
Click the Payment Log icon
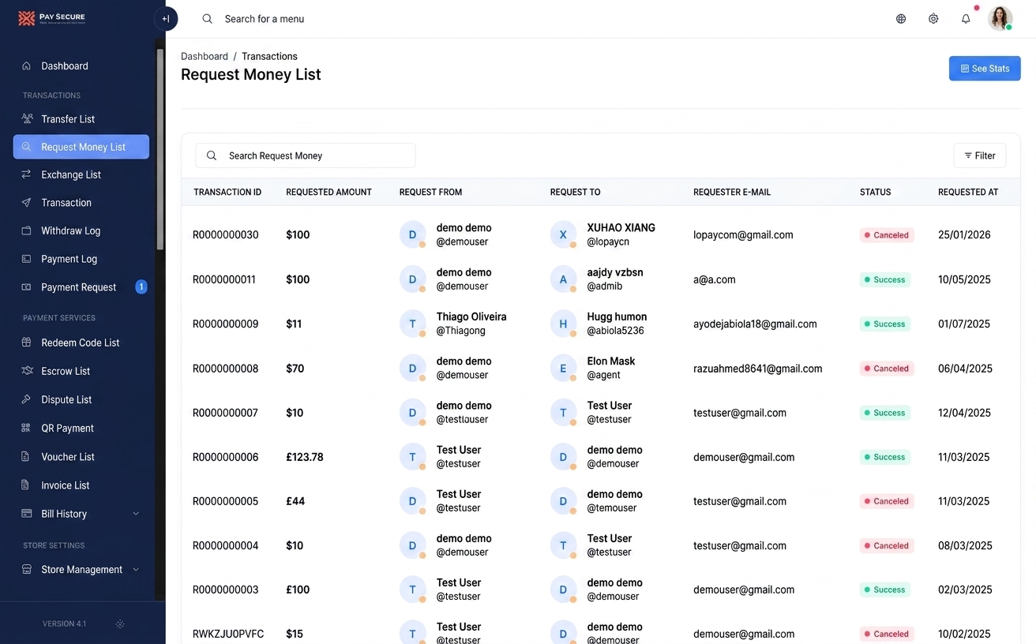pyautogui.click(x=27, y=259)
